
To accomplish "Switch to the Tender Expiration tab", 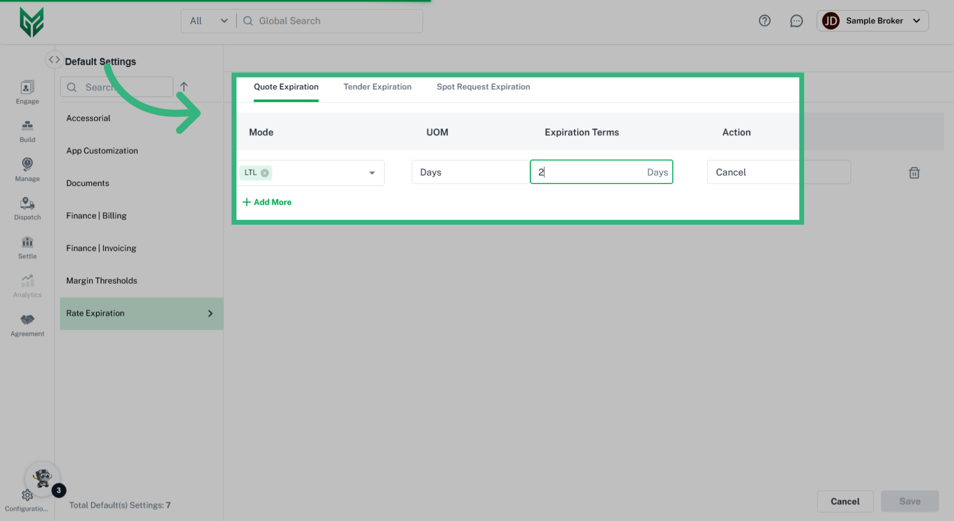I will [x=377, y=87].
